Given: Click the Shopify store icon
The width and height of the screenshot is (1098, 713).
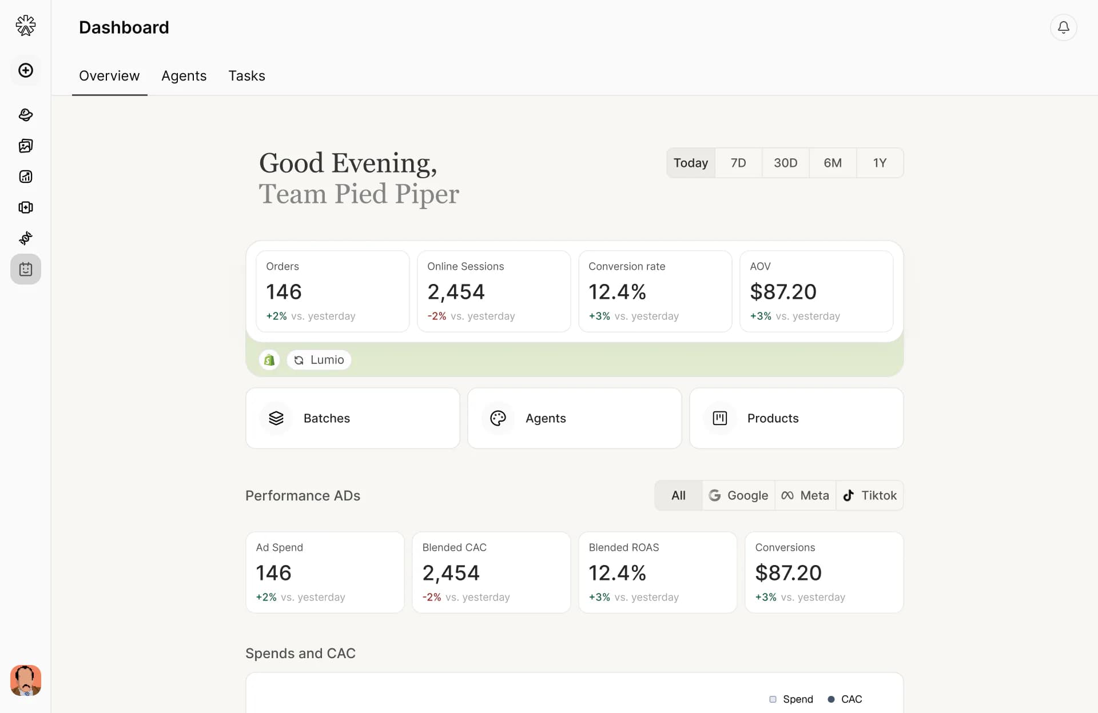Looking at the screenshot, I should pyautogui.click(x=269, y=360).
